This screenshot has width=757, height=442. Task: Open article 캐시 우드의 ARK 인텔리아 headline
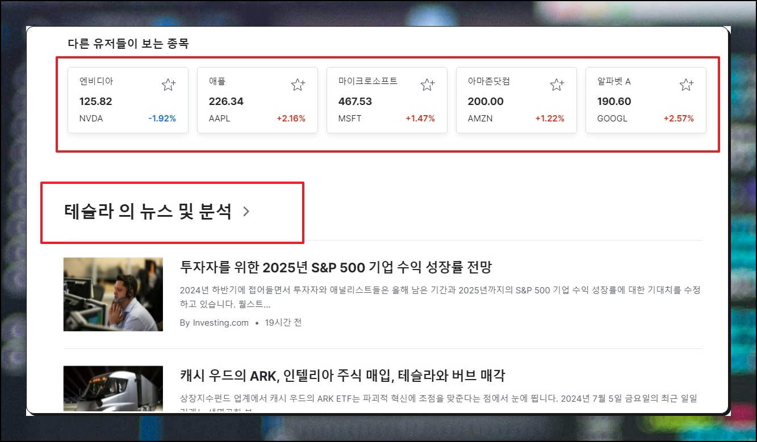[342, 376]
